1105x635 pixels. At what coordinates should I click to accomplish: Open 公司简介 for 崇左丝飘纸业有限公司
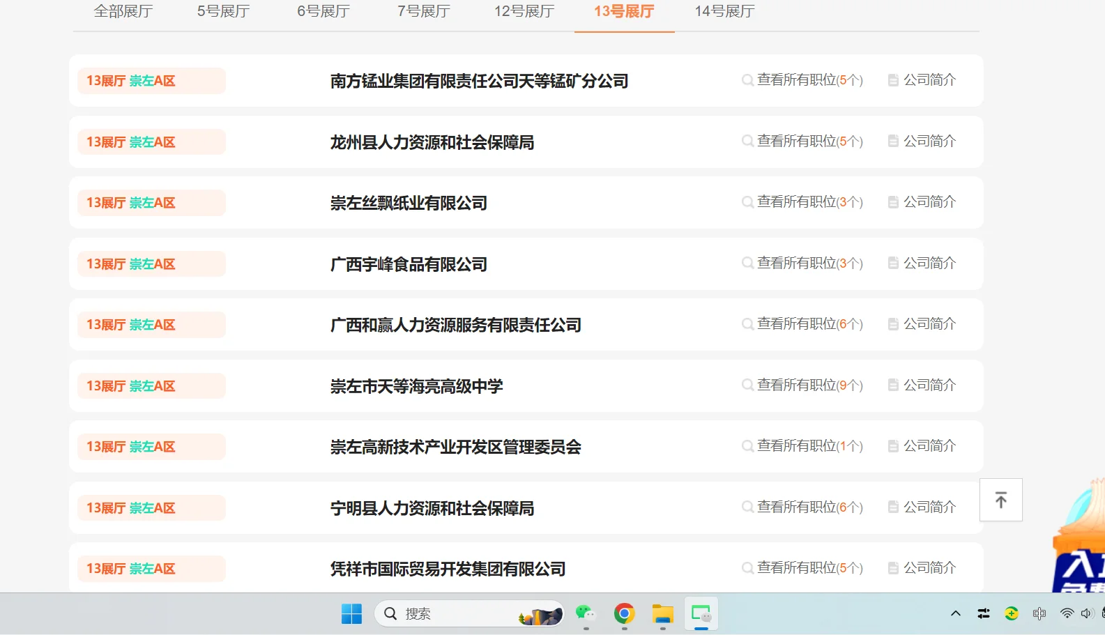click(929, 202)
